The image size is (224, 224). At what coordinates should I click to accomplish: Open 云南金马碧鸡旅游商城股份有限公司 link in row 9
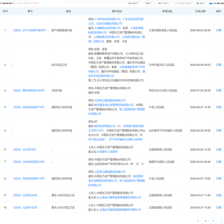click(x=120, y=197)
